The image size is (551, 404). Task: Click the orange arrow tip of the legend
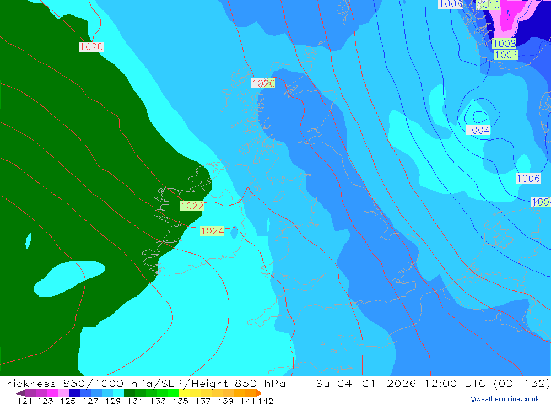click(x=259, y=393)
